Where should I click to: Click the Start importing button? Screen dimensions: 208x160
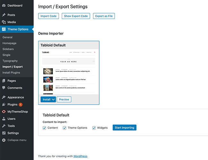pos(124,127)
